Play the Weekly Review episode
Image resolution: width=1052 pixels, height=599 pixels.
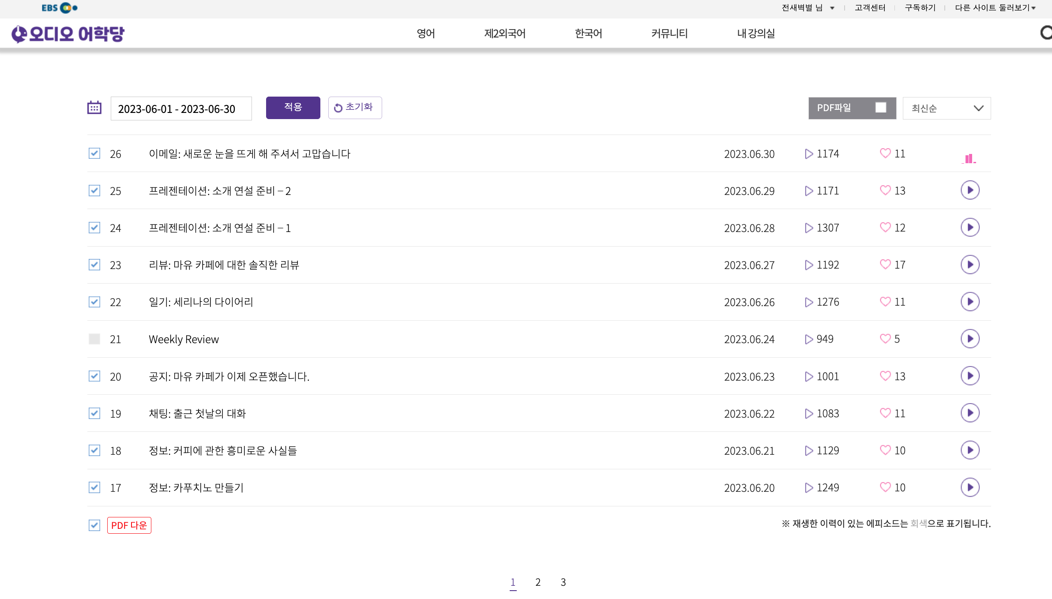pyautogui.click(x=969, y=339)
